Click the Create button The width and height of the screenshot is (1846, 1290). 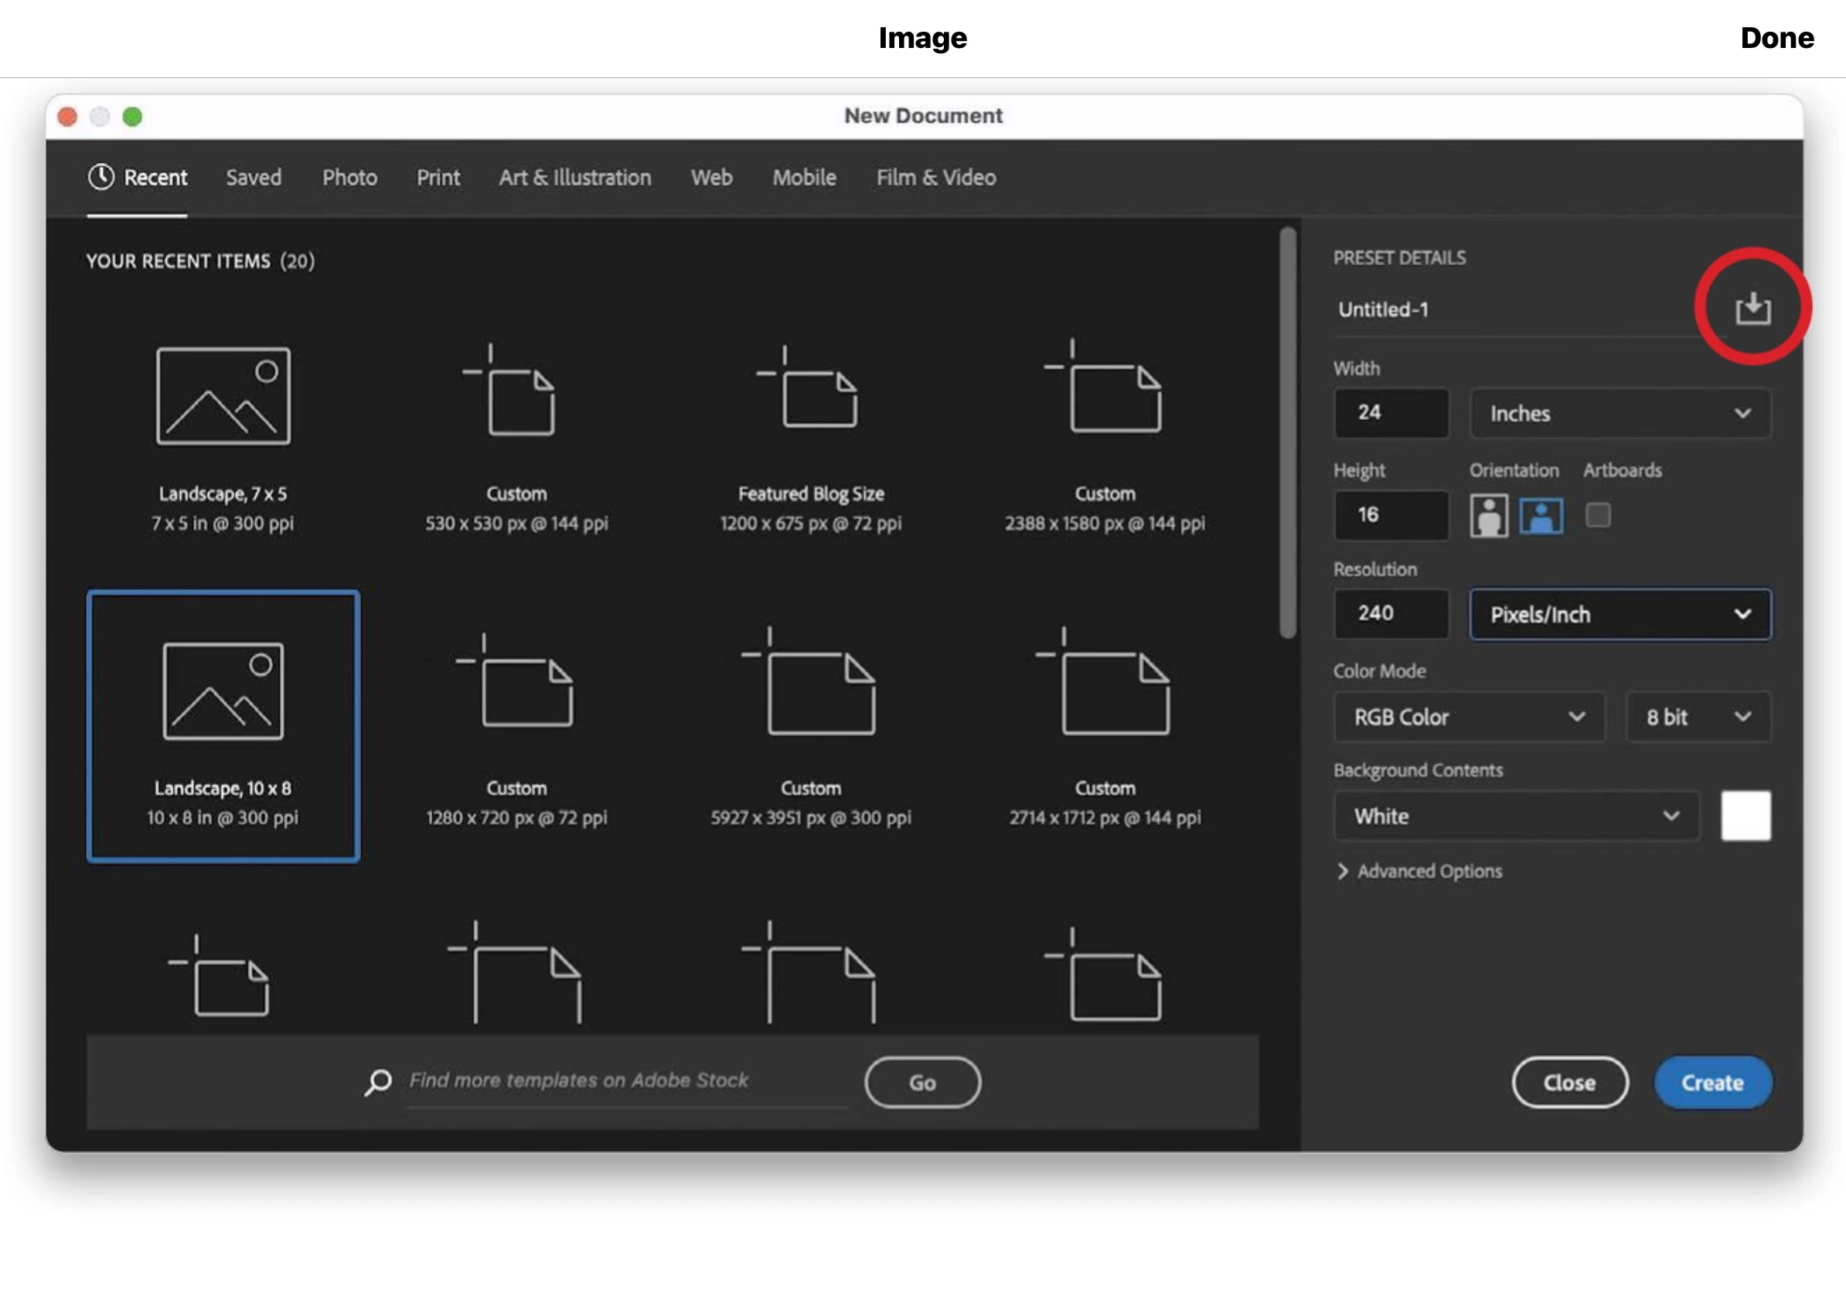1712,1083
